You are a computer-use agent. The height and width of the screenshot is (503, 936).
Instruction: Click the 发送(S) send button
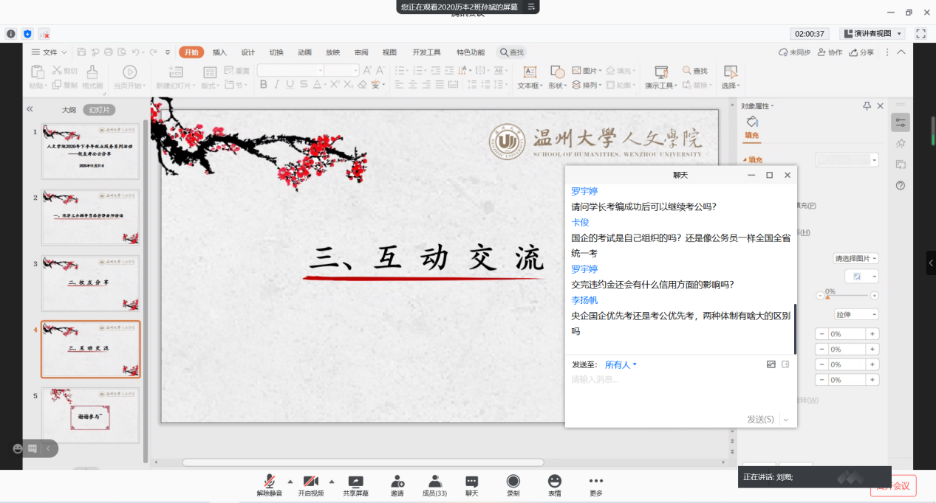(760, 419)
